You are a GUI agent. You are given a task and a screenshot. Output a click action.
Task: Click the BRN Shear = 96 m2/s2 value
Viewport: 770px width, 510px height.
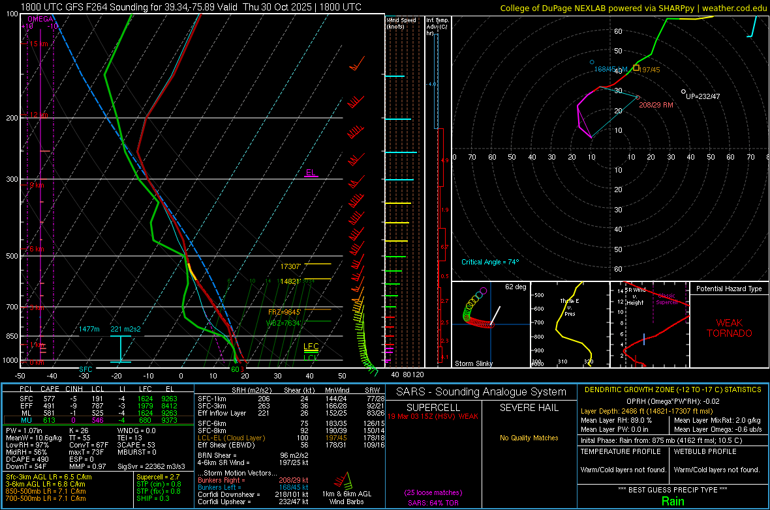[253, 455]
